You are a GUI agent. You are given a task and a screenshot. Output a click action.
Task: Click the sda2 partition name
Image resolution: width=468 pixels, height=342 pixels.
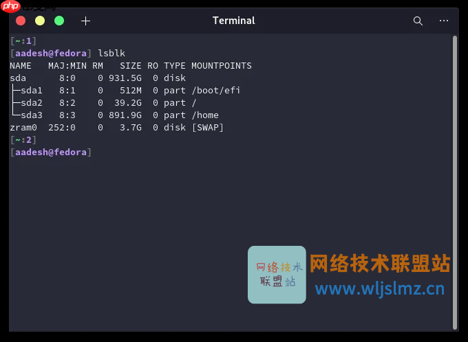tap(32, 103)
